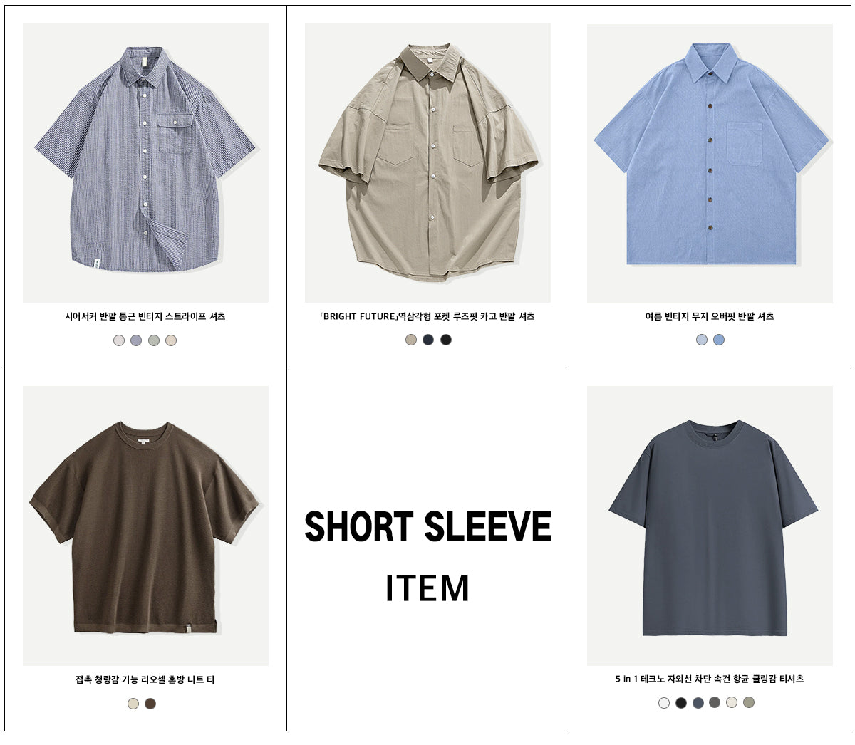This screenshot has height=745, width=855.
Task: Open the BRIGHT FUTURE 카고 반팔 셔츠 title
Action: 427,316
